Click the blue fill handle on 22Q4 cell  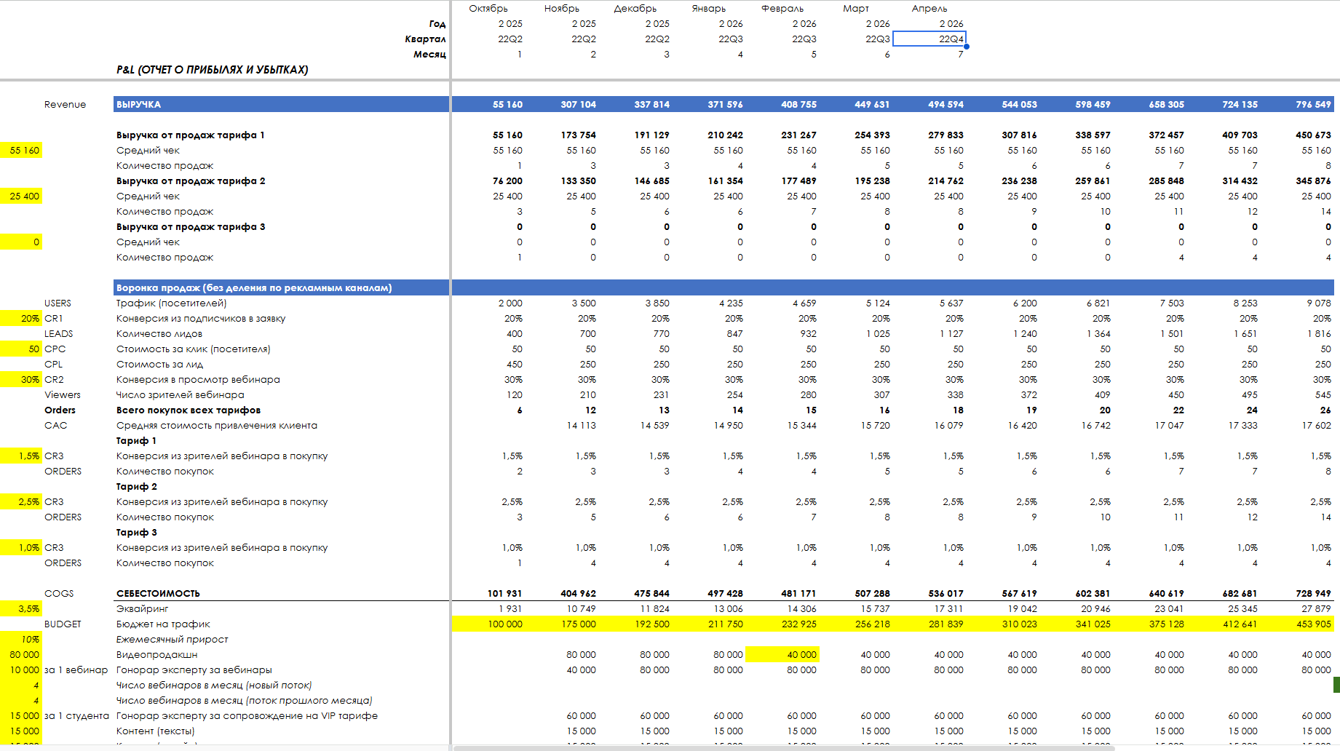(966, 47)
